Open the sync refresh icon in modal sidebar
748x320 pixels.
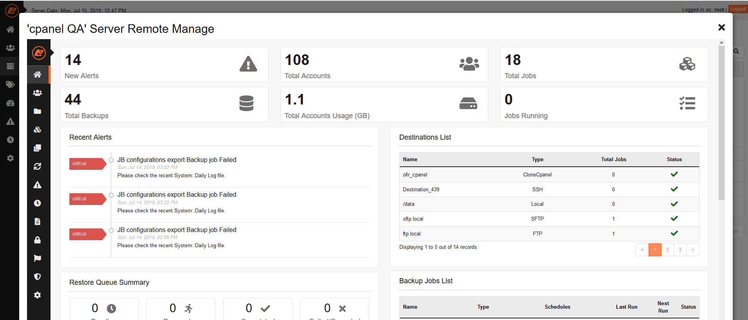point(38,166)
